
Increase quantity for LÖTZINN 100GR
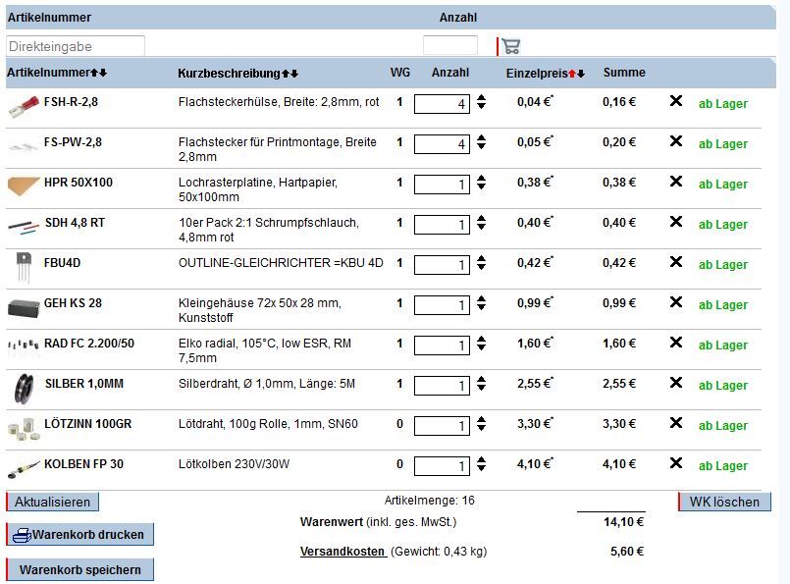coord(482,420)
